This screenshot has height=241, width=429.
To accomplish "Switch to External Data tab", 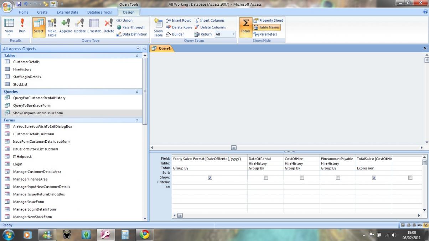I will tap(67, 12).
